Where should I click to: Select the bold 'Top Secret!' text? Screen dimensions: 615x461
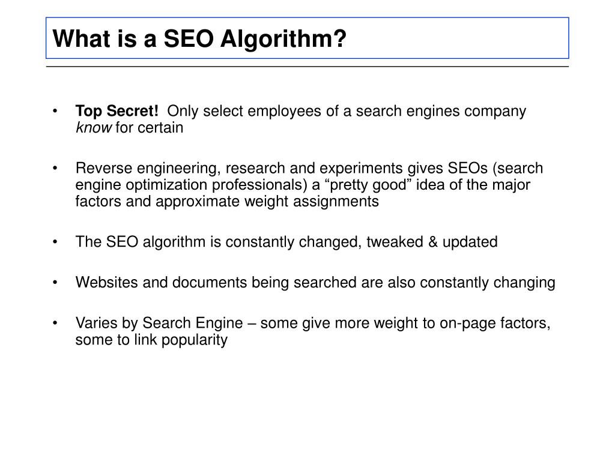pyautogui.click(x=117, y=111)
